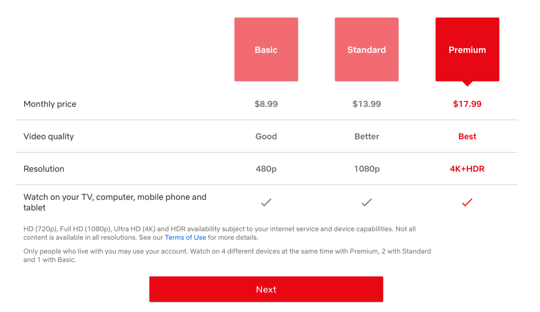
Task: Click the $8.99 Basic monthly price
Action: pyautogui.click(x=266, y=104)
